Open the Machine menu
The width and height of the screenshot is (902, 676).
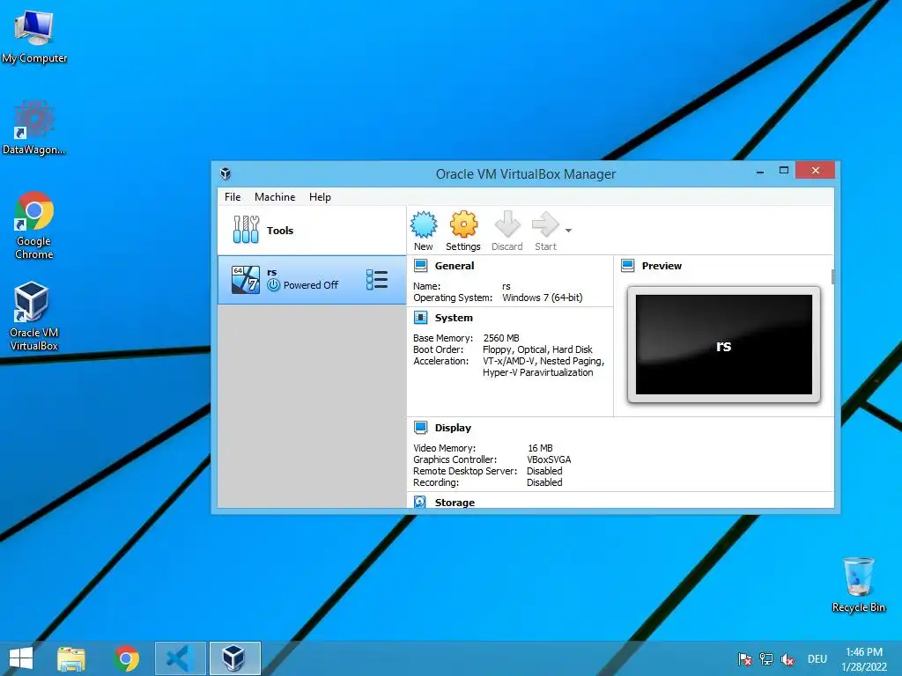click(x=275, y=197)
